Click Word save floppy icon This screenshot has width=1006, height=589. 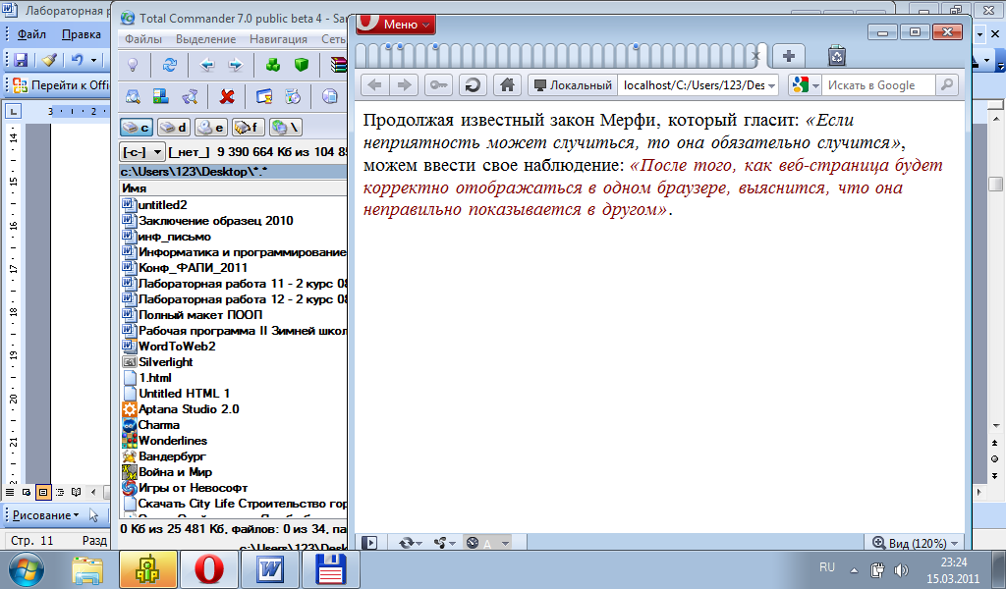21,60
